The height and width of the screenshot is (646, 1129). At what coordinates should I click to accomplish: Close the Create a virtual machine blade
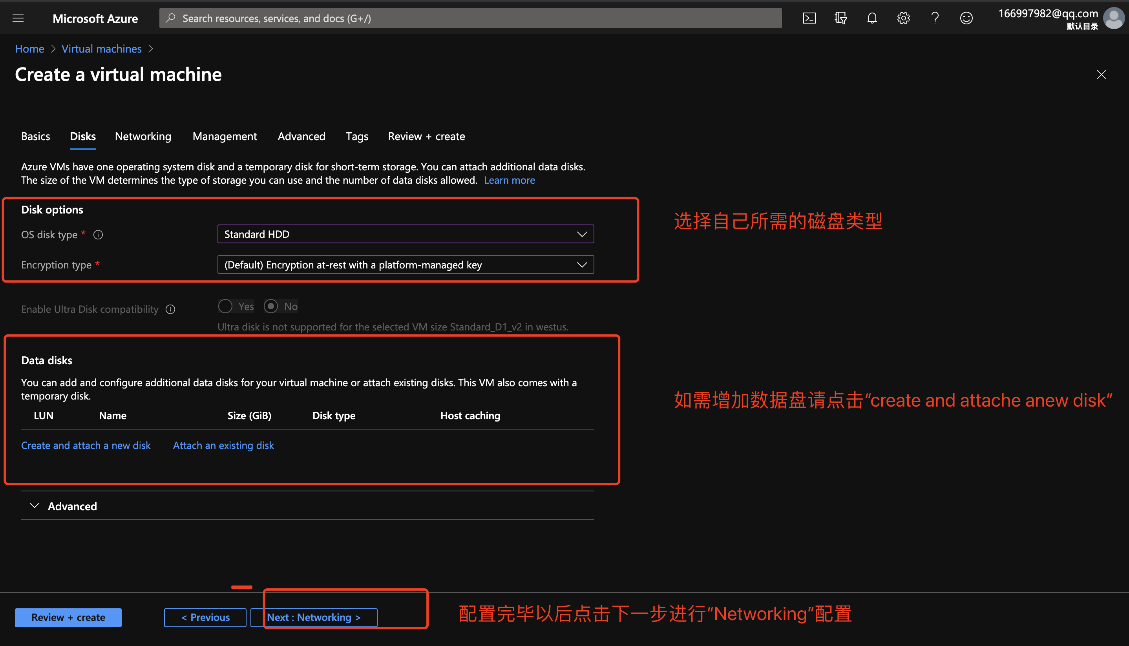[x=1101, y=75]
